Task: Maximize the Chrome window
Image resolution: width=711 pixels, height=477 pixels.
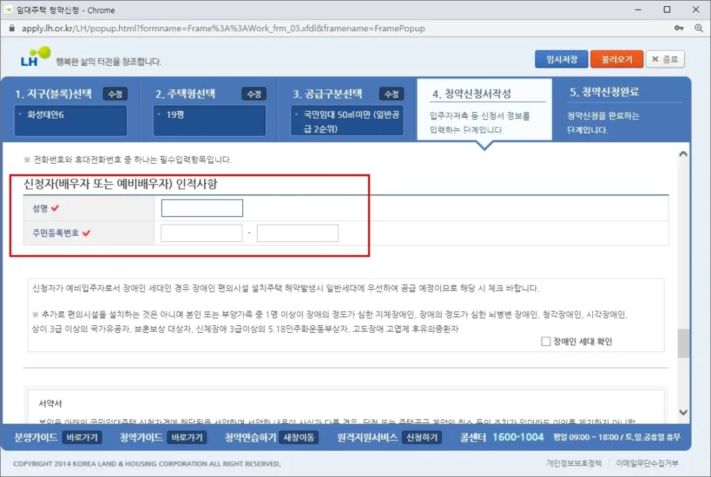Action: click(667, 10)
